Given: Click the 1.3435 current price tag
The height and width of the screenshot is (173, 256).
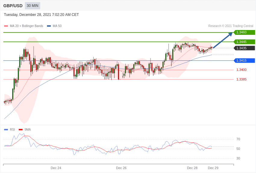Looking at the screenshot, I should point(244,48).
